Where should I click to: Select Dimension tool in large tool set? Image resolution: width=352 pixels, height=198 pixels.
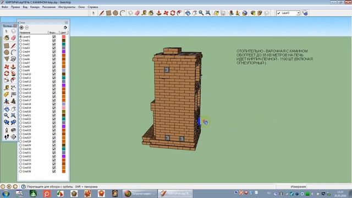(13, 87)
